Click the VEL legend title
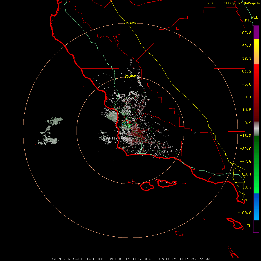 pos(255,17)
